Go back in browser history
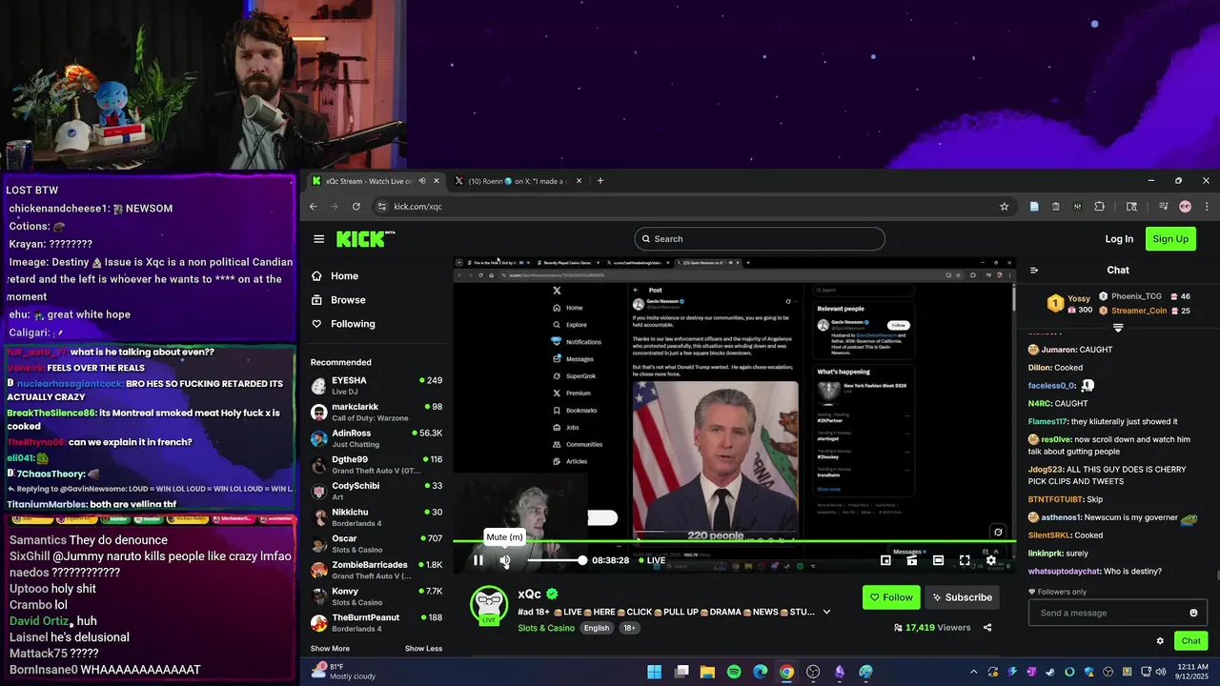The height and width of the screenshot is (686, 1220). point(314,207)
